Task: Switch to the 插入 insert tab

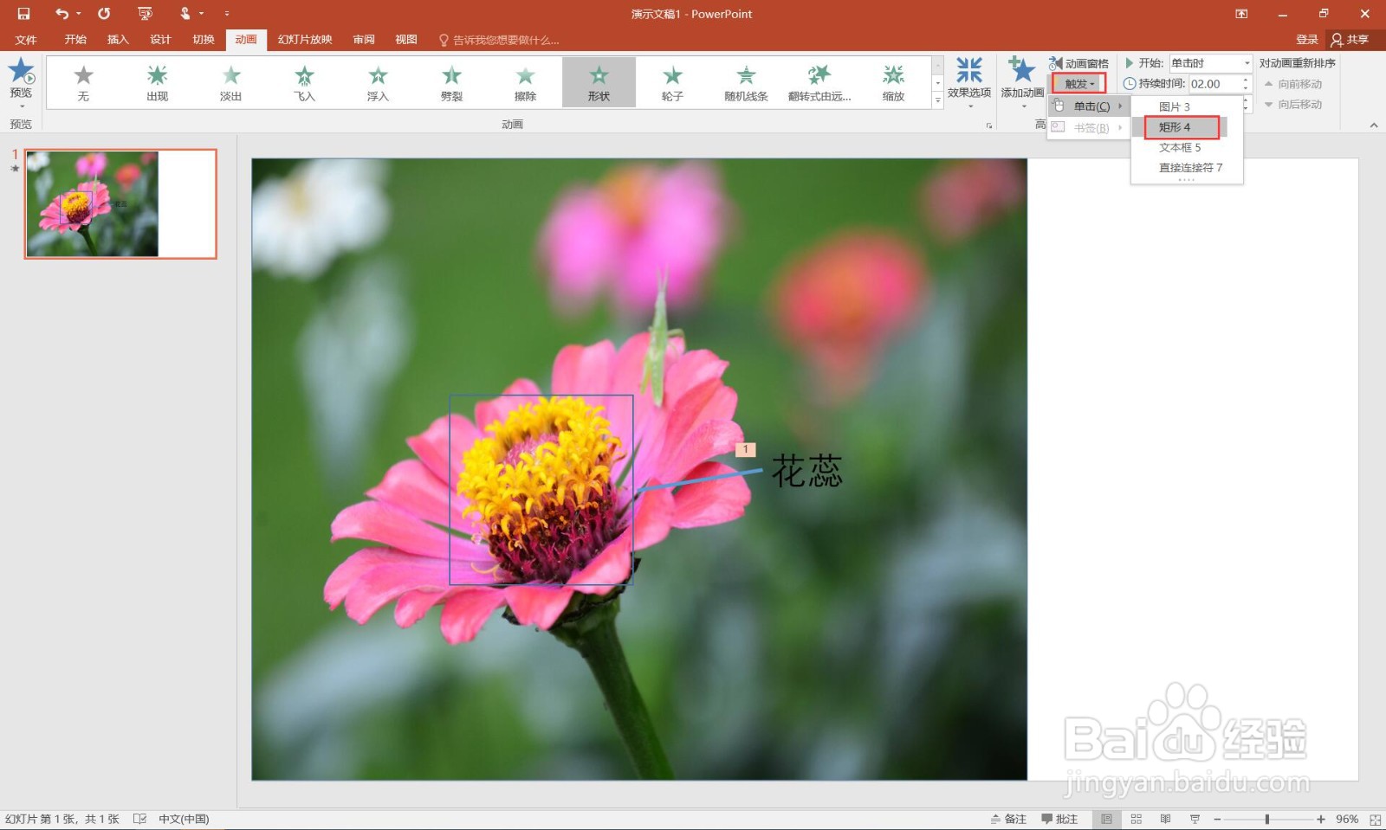Action: click(x=118, y=40)
